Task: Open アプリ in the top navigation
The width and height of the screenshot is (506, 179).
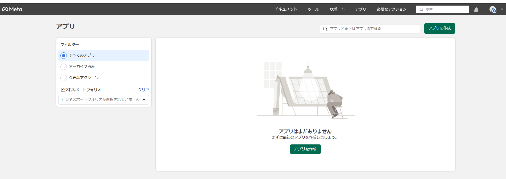Action: coord(360,9)
